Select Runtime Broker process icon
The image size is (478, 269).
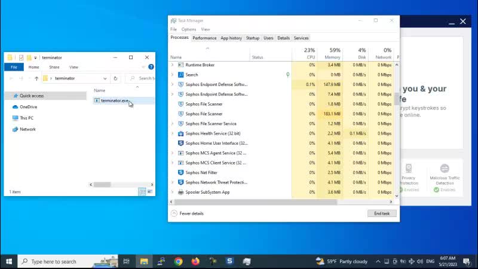(x=181, y=65)
